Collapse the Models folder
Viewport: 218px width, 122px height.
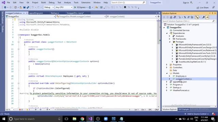click(x=167, y=73)
